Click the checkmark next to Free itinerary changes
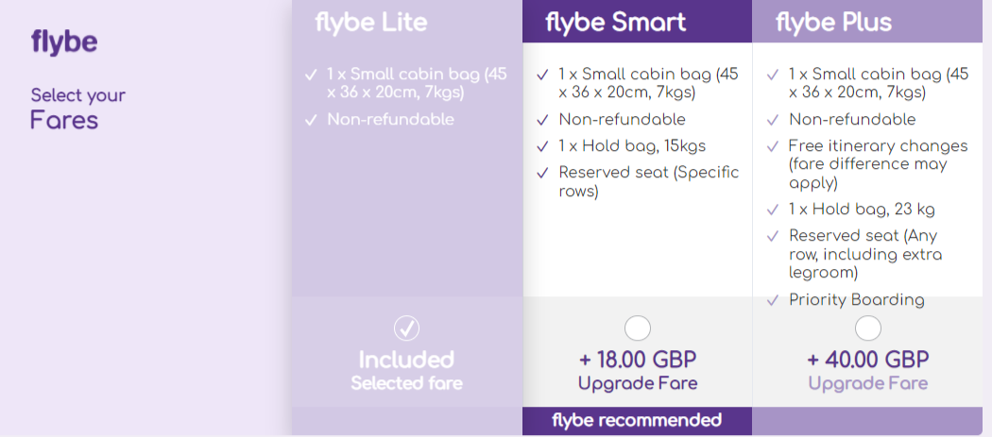 [x=773, y=146]
